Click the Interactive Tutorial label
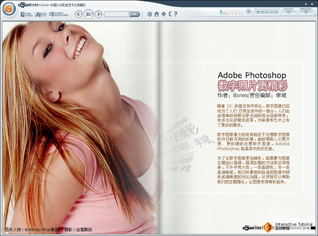Viewport: 318px width, 236px height. pyautogui.click(x=294, y=224)
